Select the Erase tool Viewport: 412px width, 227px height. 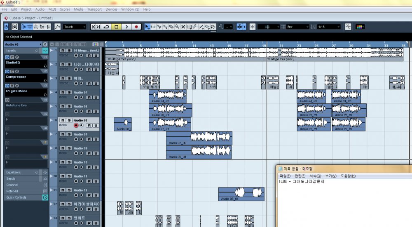click(171, 27)
